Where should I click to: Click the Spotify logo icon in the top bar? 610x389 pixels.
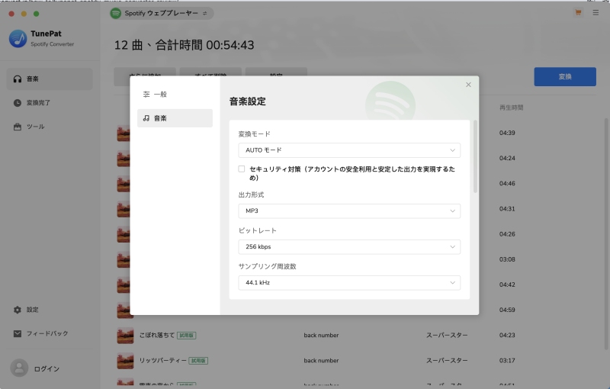pyautogui.click(x=116, y=13)
